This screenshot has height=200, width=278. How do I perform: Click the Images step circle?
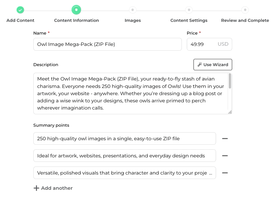pyautogui.click(x=133, y=10)
